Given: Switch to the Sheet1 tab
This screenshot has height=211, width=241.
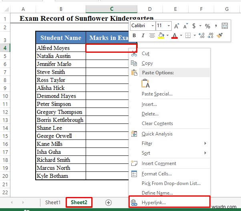Looking at the screenshot, I should coord(53,202).
